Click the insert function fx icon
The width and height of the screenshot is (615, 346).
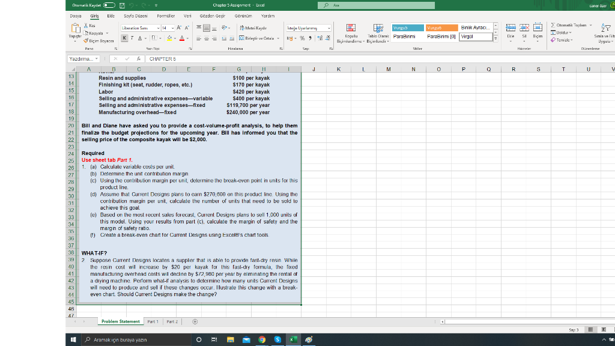139,59
